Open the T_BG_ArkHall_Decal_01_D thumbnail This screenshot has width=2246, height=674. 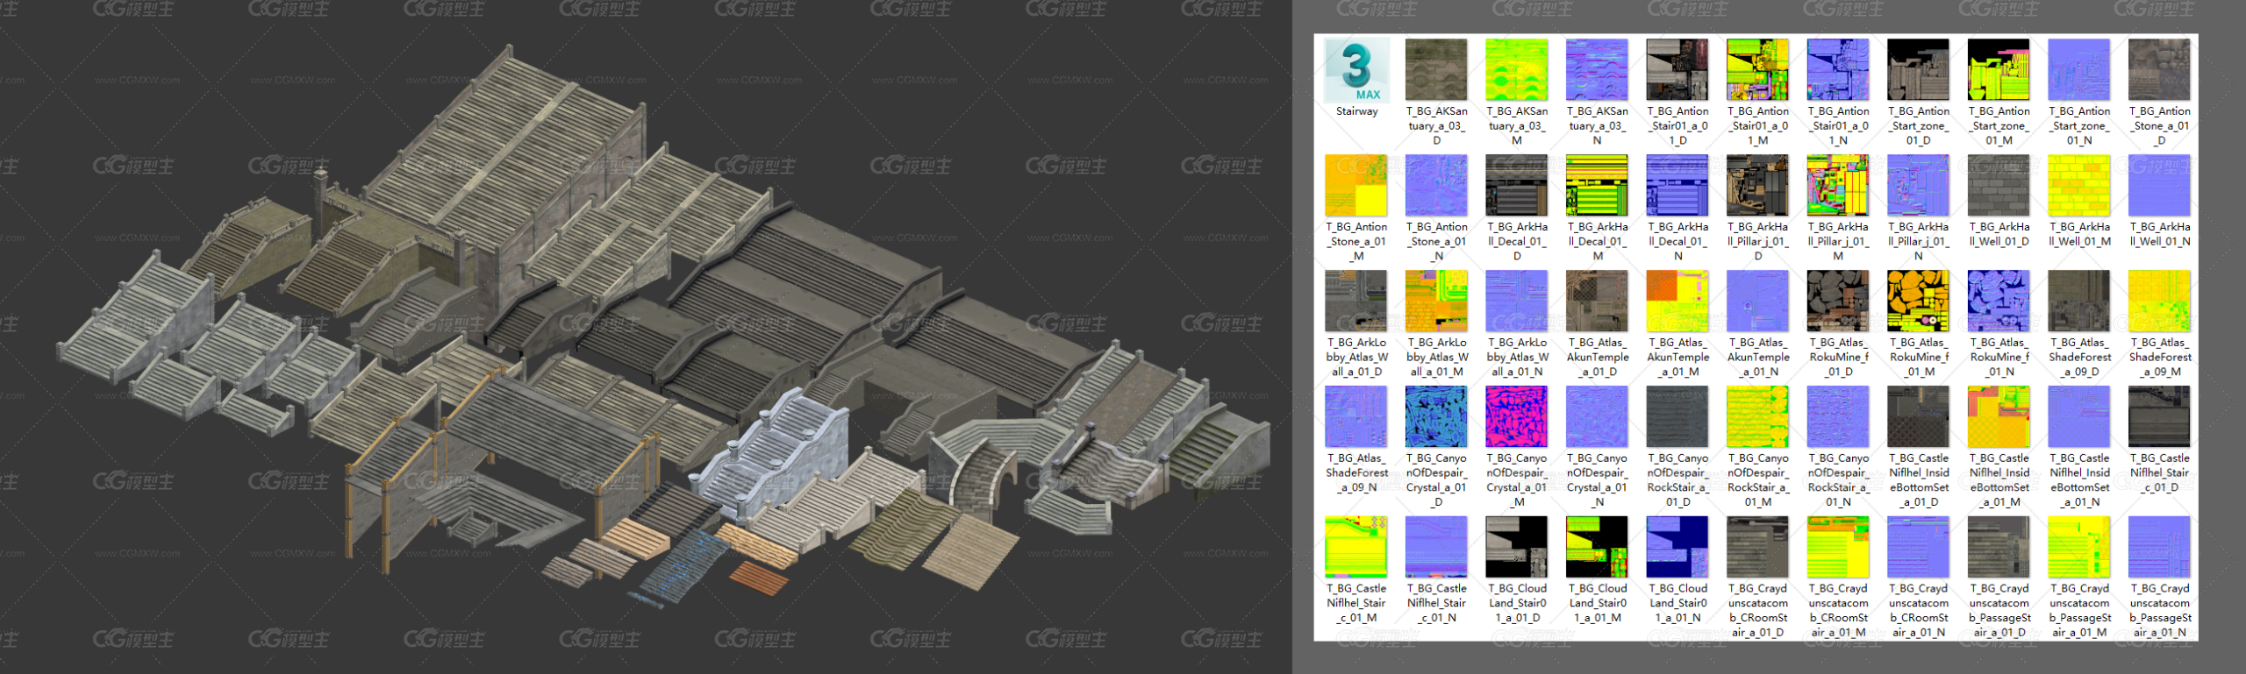[x=1517, y=186]
